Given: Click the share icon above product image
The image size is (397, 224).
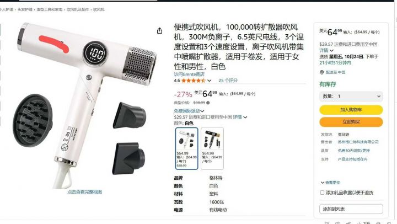Looking at the screenshot, I should click(x=159, y=31).
